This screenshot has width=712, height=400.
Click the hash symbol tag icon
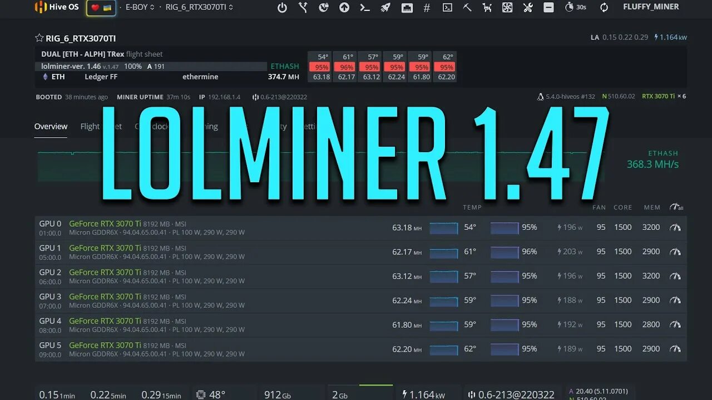click(x=427, y=8)
